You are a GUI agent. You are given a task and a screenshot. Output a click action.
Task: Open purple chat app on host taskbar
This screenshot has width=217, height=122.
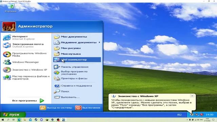(41, 120)
